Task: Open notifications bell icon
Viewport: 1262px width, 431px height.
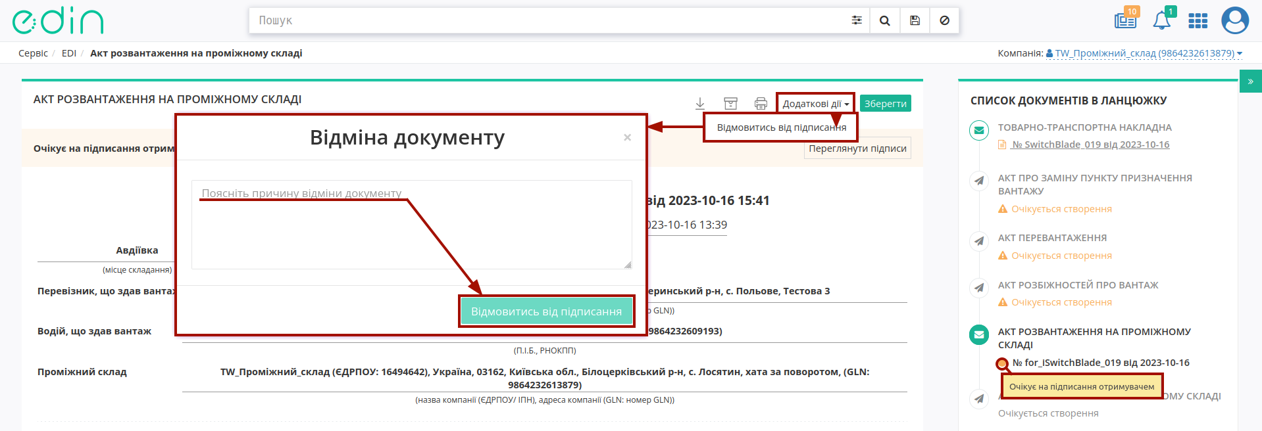Action: coord(1162,20)
